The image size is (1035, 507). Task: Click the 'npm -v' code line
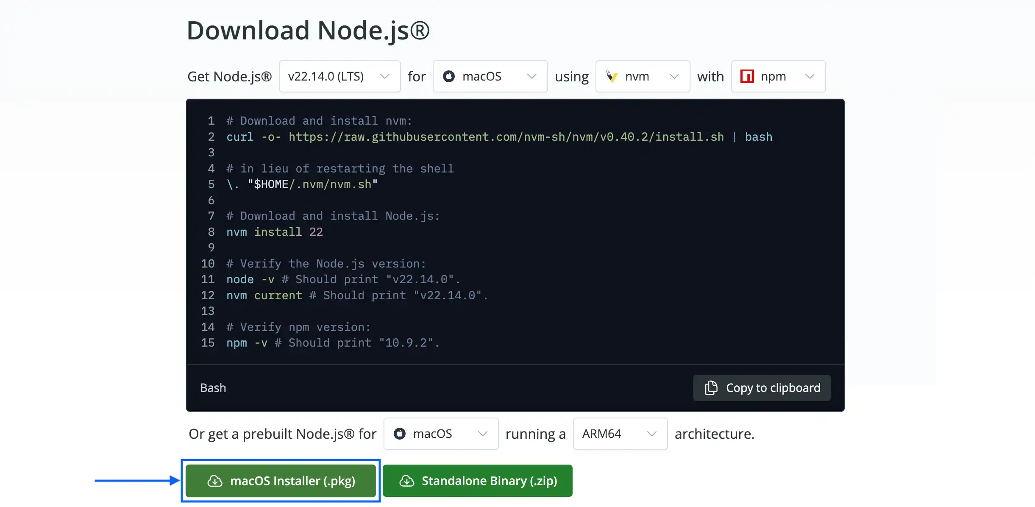pos(333,343)
